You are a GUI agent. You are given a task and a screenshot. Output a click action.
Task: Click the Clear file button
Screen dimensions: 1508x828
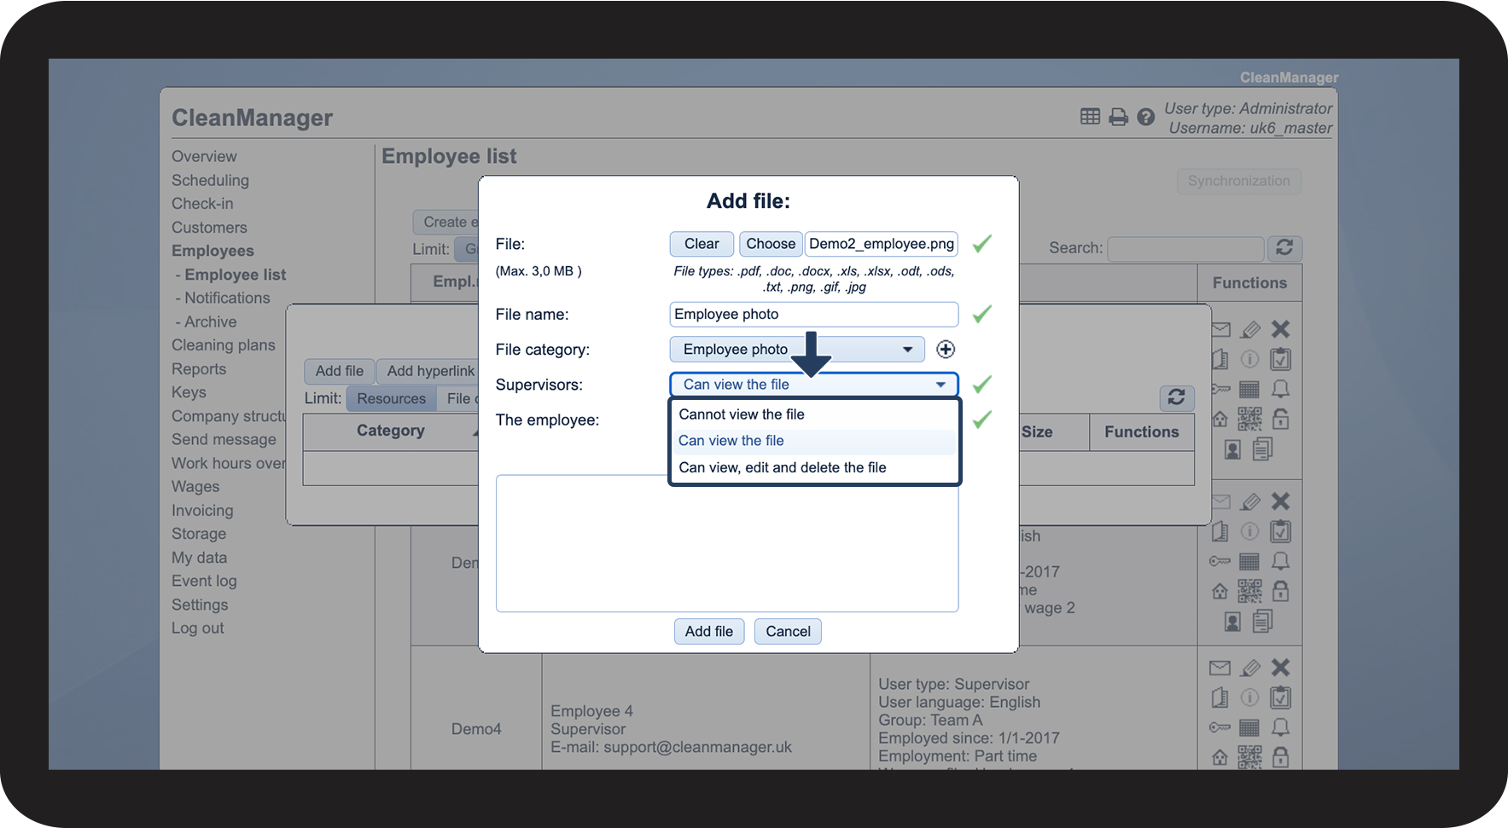pos(702,244)
